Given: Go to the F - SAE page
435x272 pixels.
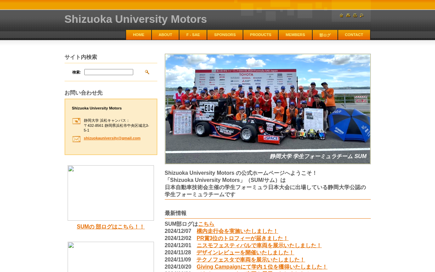Looking at the screenshot, I should [x=193, y=35].
